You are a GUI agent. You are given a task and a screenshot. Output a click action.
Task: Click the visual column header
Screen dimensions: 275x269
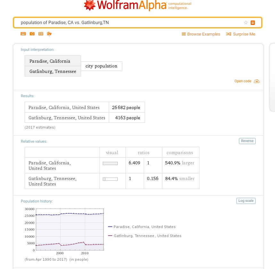click(112, 153)
